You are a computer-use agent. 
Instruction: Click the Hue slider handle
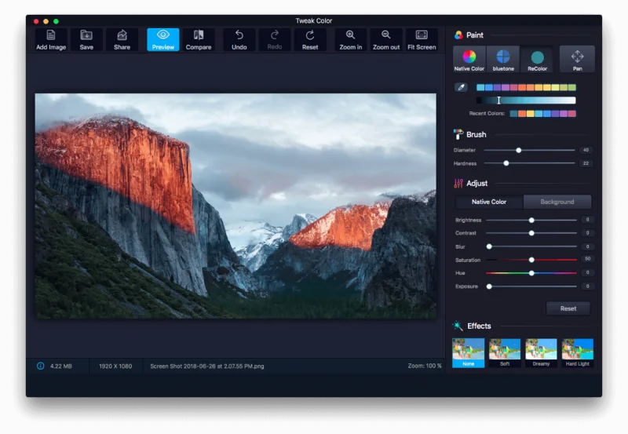coord(531,273)
